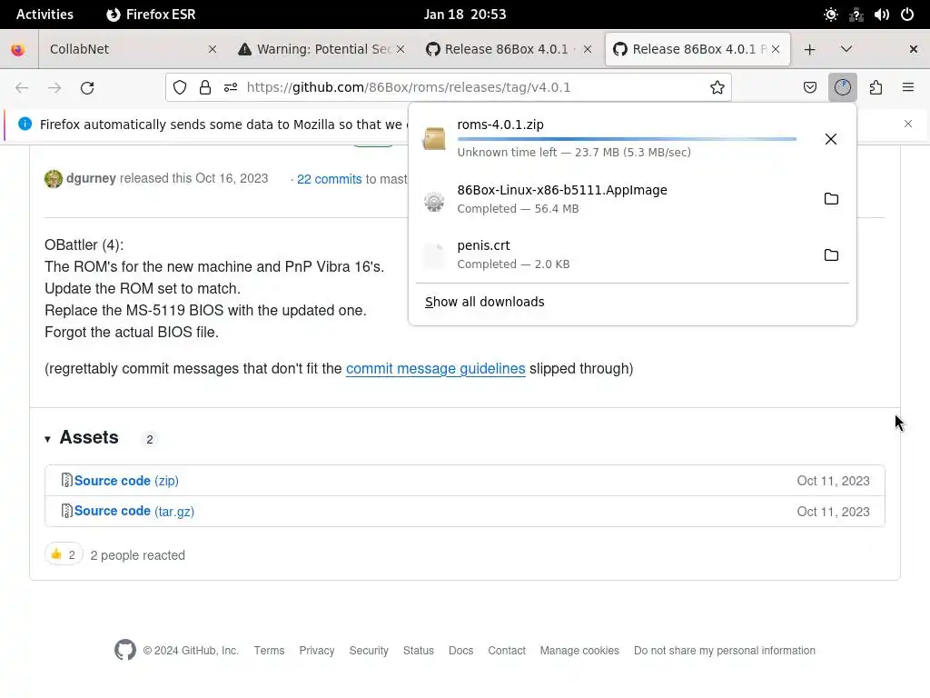Open network status tray icon
930x698 pixels.
click(856, 15)
